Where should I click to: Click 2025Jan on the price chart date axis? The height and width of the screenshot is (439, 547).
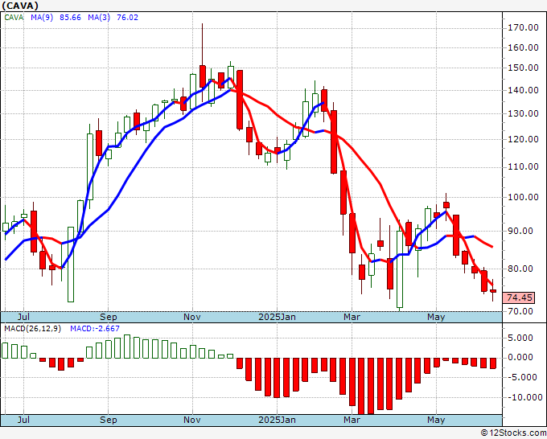tap(277, 317)
